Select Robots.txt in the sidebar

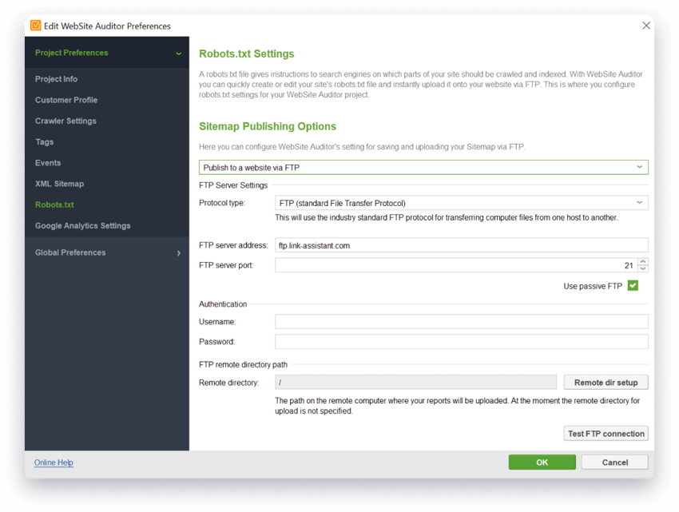pos(54,204)
